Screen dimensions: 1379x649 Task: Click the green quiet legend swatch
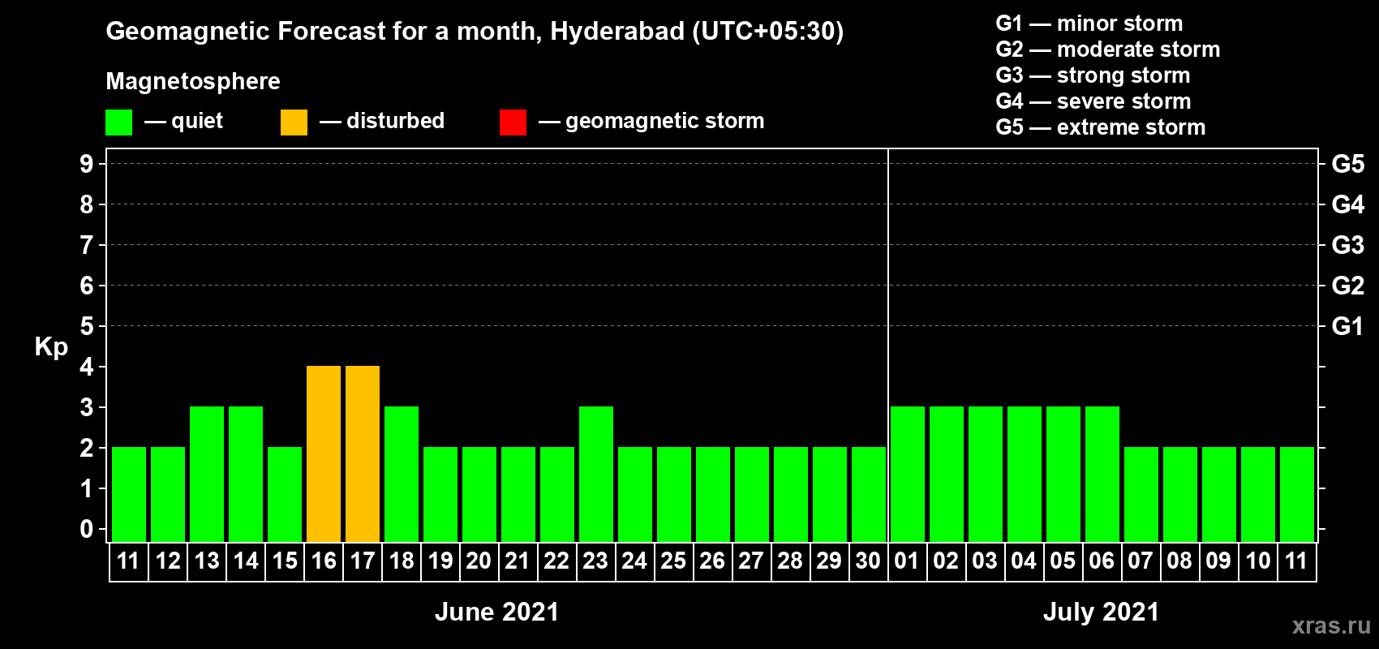[119, 122]
